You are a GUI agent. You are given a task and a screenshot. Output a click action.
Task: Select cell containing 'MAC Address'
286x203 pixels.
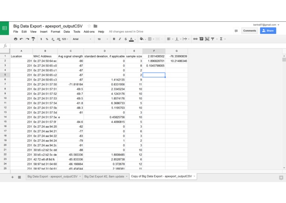point(45,56)
